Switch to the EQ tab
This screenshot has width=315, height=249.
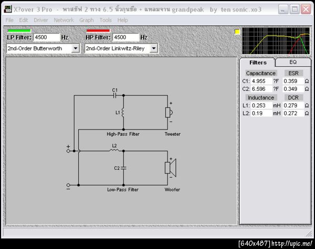pos(293,62)
